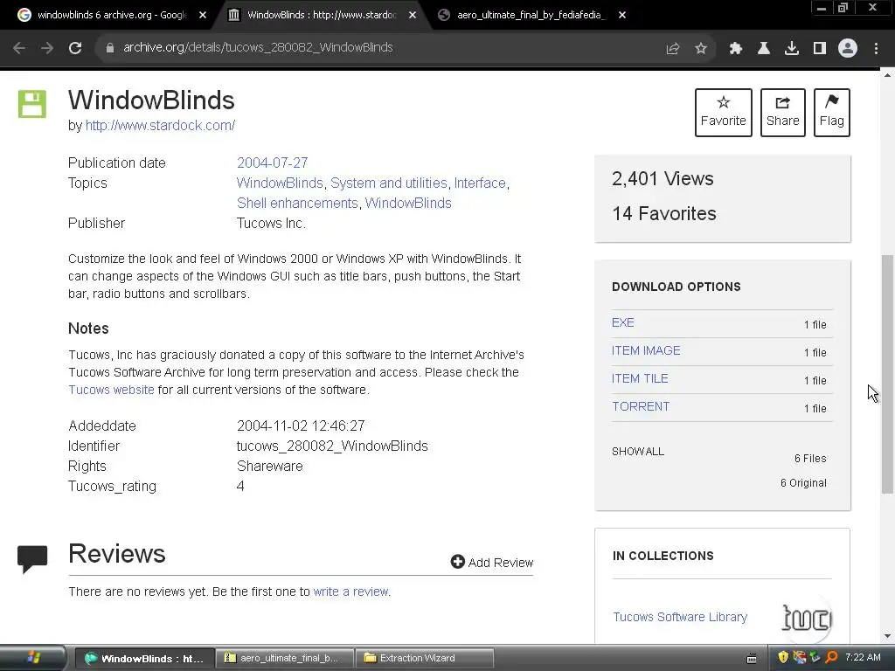Open the Chrome three-dot menu
The height and width of the screenshot is (671, 895).
876,49
